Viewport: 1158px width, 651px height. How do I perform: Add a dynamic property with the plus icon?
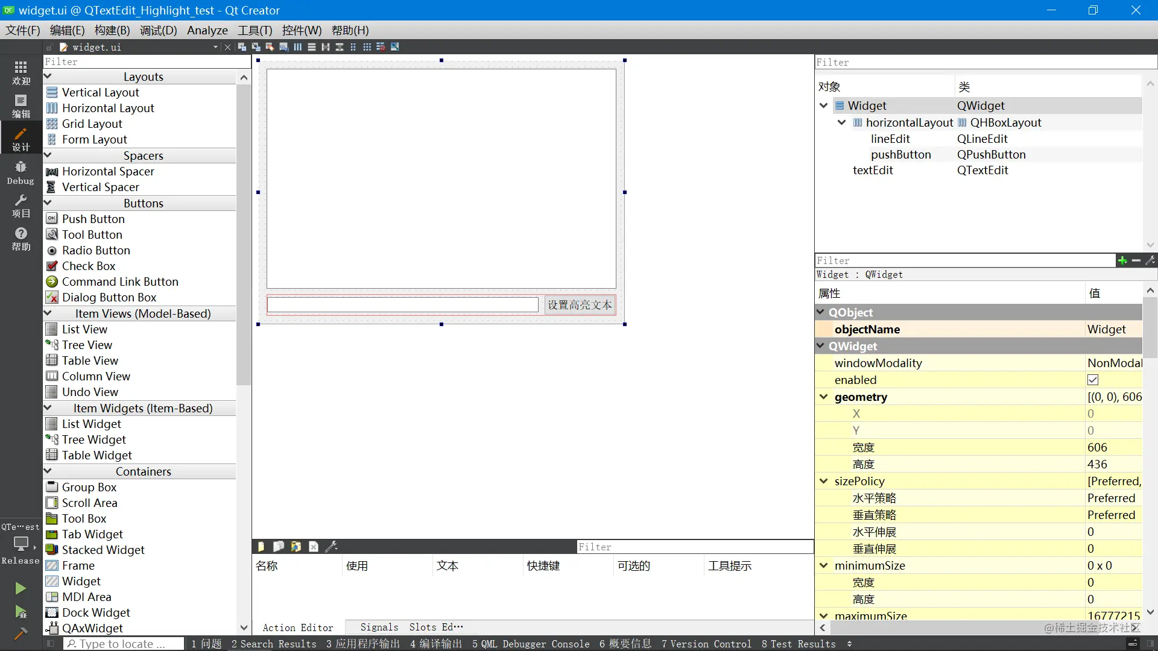1122,260
